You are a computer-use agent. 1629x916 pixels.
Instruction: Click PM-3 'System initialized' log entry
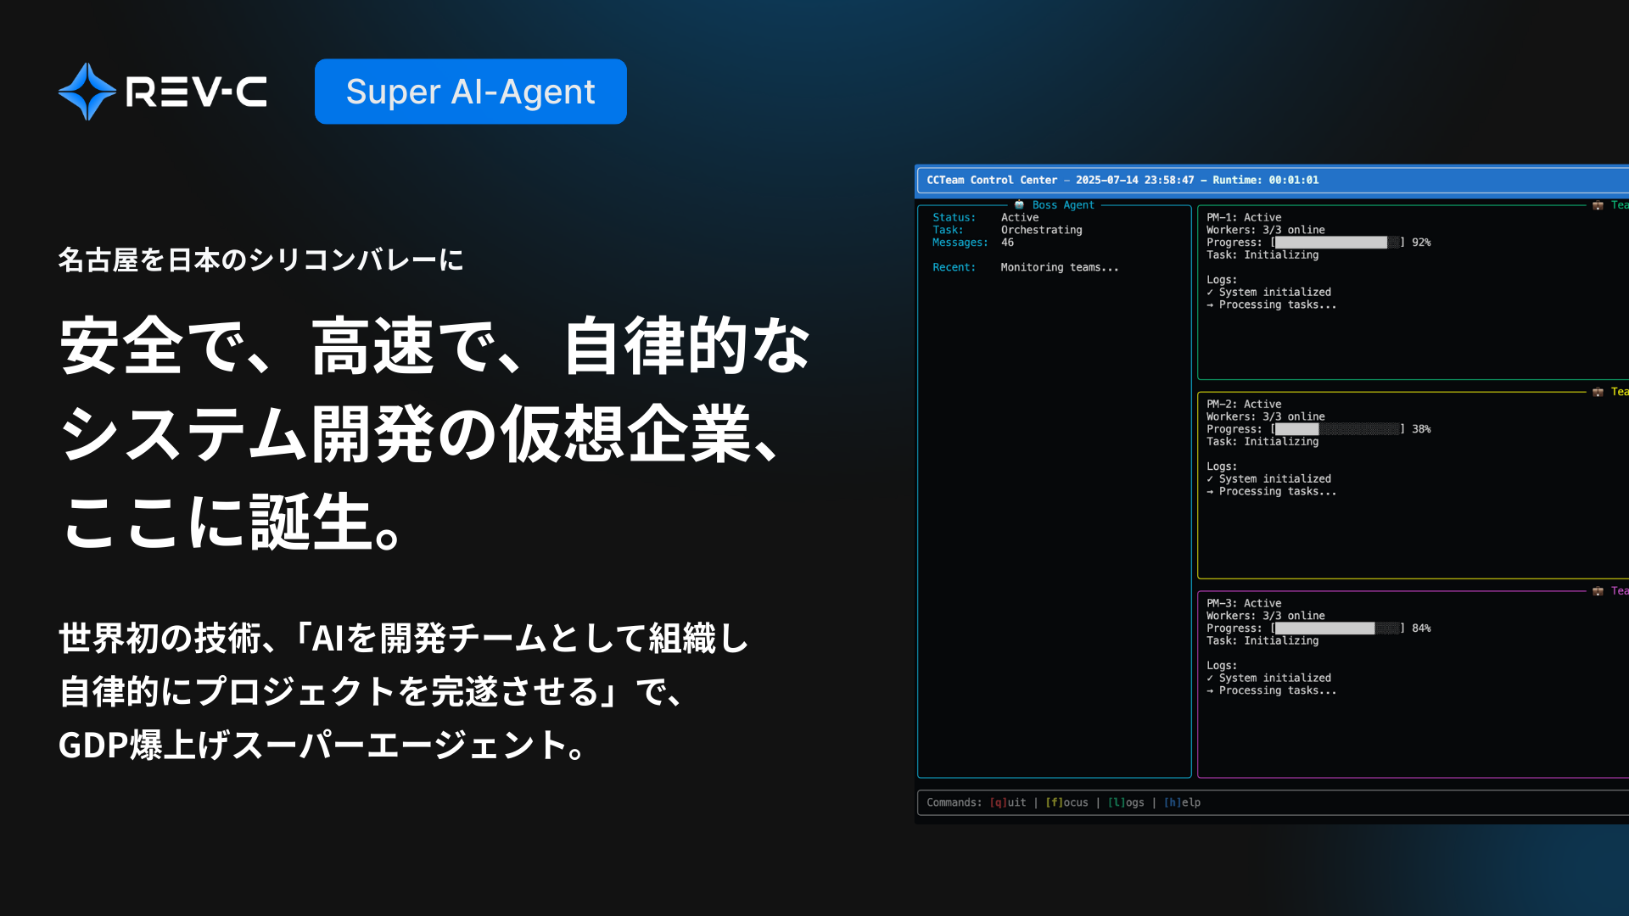pyautogui.click(x=1274, y=678)
